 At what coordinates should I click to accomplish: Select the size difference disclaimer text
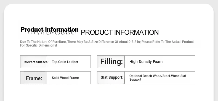tap(107, 43)
